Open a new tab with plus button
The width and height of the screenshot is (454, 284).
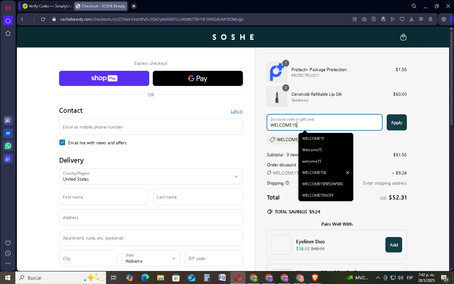[x=134, y=6]
